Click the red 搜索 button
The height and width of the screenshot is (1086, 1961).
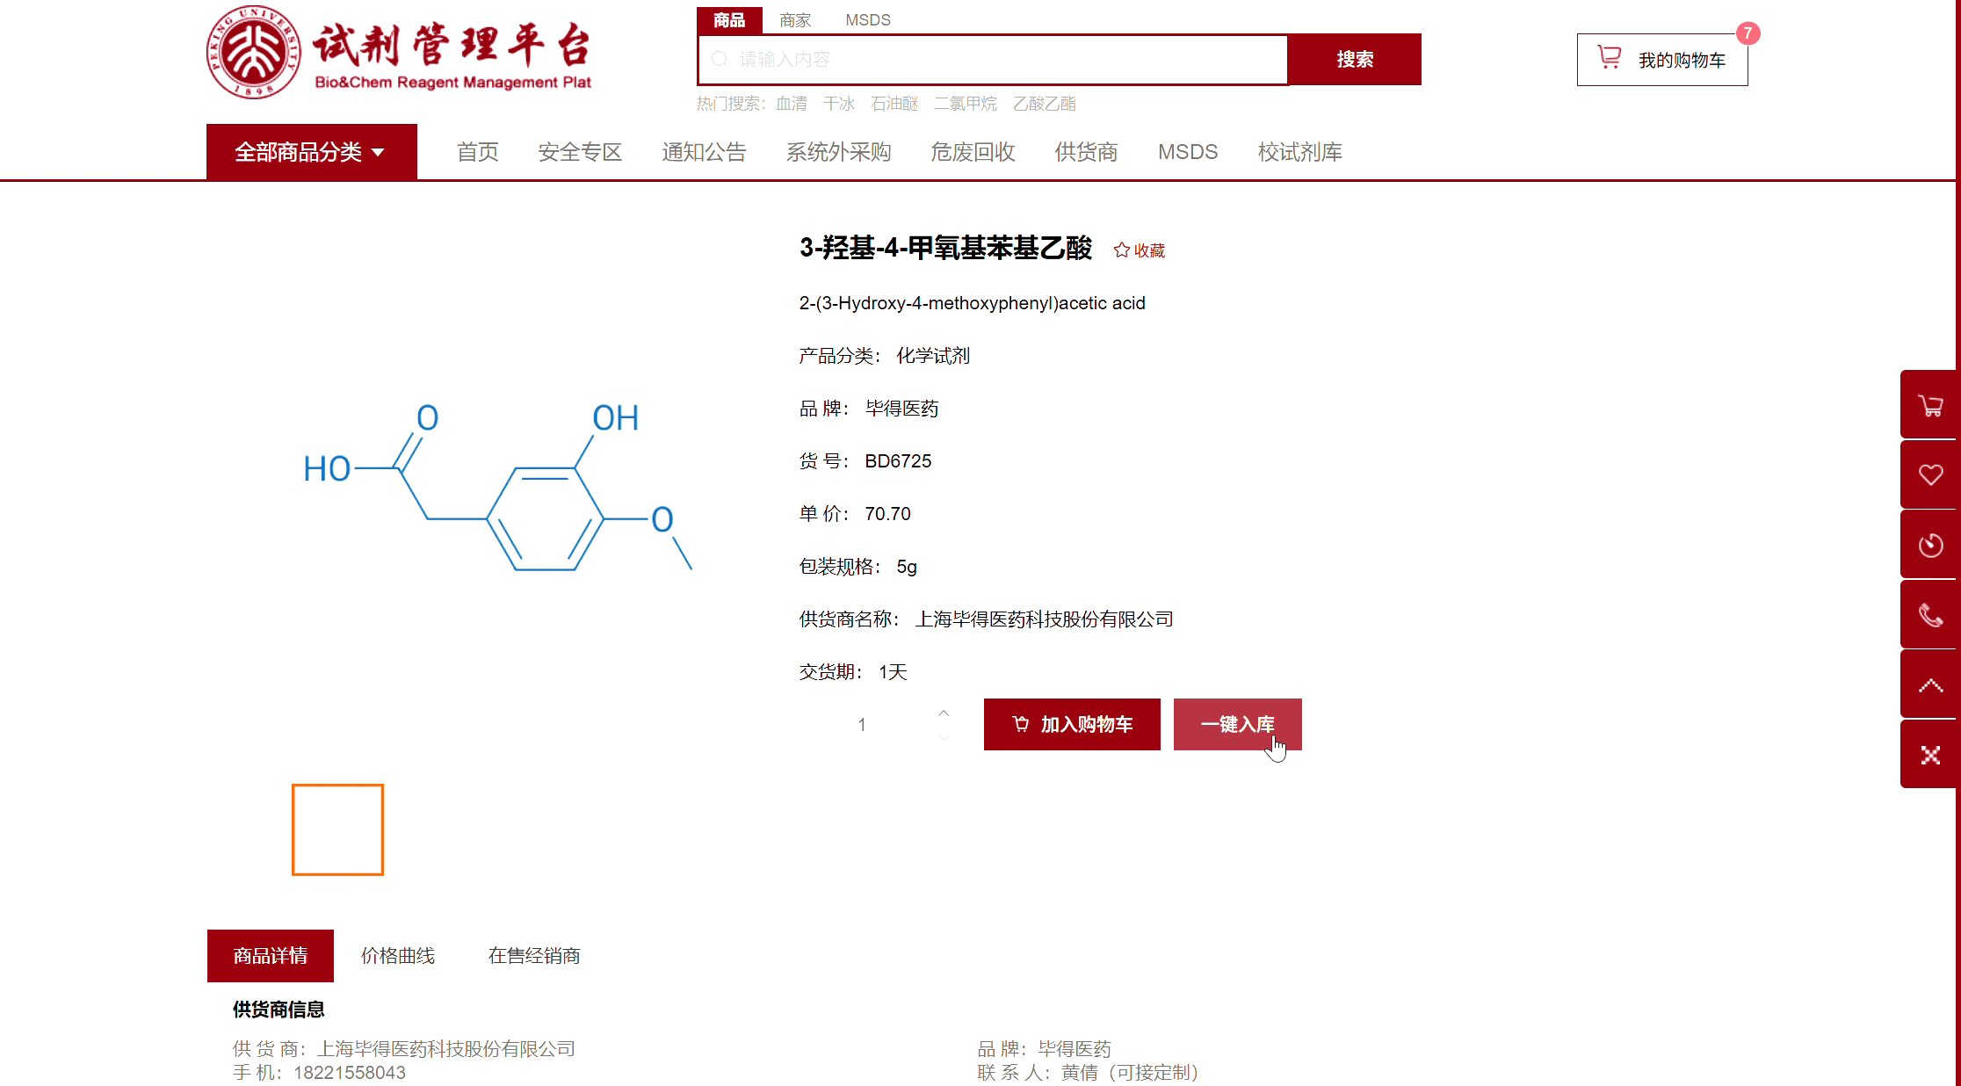(x=1354, y=60)
